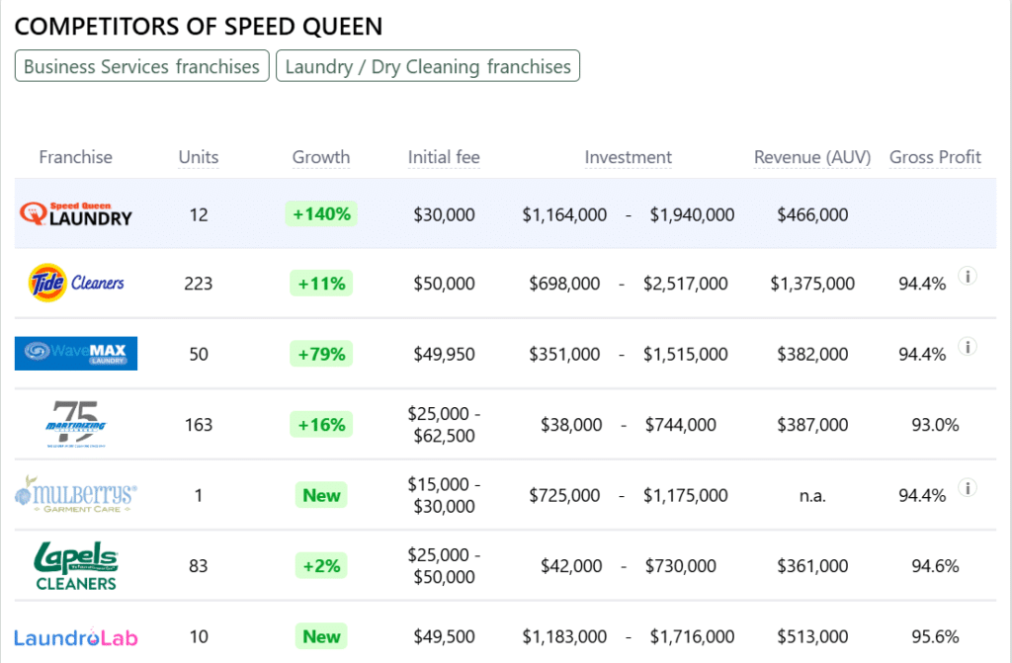Screen dimensions: 1012x663
Task: Select investment minimum $725,000
Action: pyautogui.click(x=564, y=495)
